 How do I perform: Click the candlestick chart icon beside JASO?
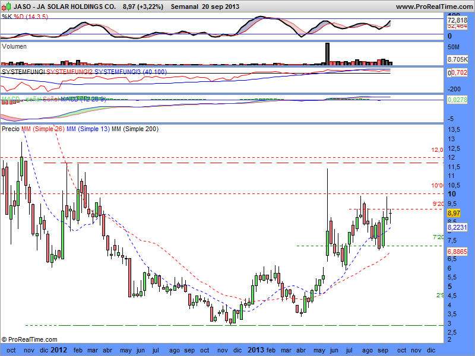point(7,6)
